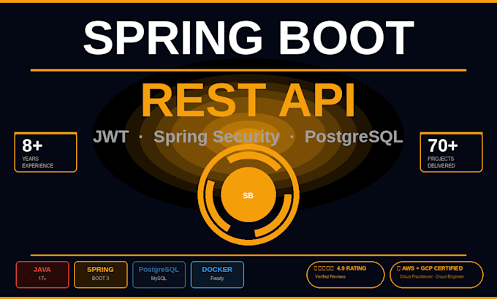Screen dimensions: 497x299
Task: Click the Spring Security text
Action: point(217,137)
